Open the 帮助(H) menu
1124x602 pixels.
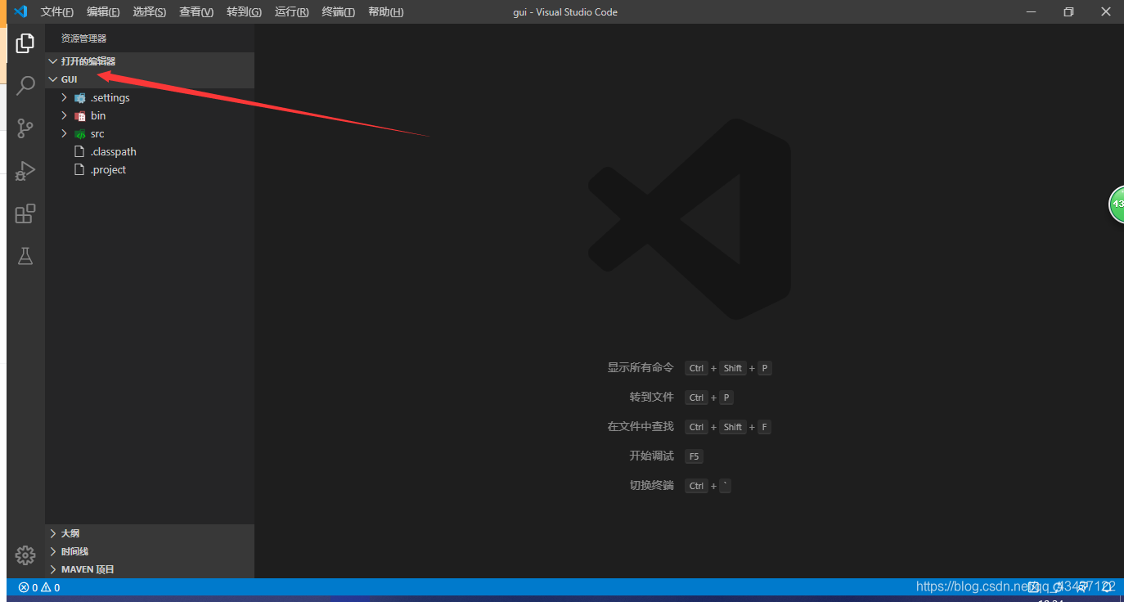coord(386,12)
